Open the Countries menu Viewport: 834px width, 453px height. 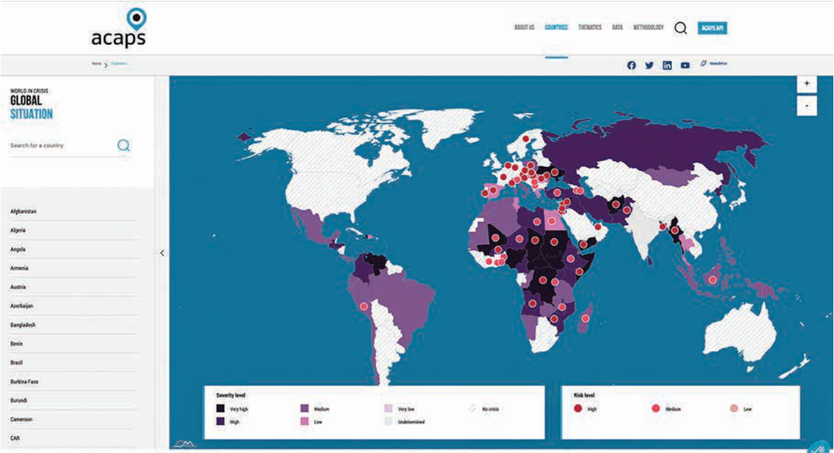pos(556,27)
